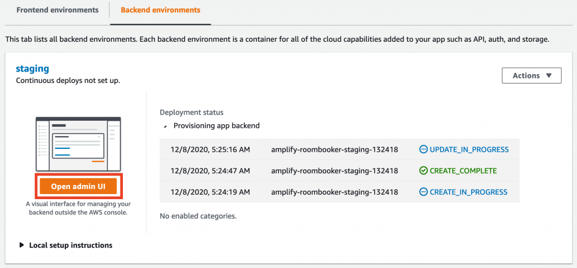Click the Open admin UI button
577x268 pixels.
(x=78, y=186)
